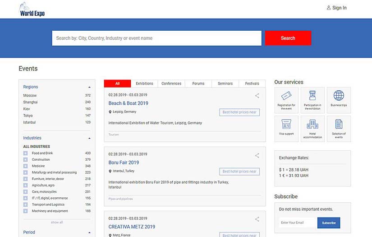Share the Beach & Boat 2019 event
The height and width of the screenshot is (237, 372).
click(x=257, y=96)
